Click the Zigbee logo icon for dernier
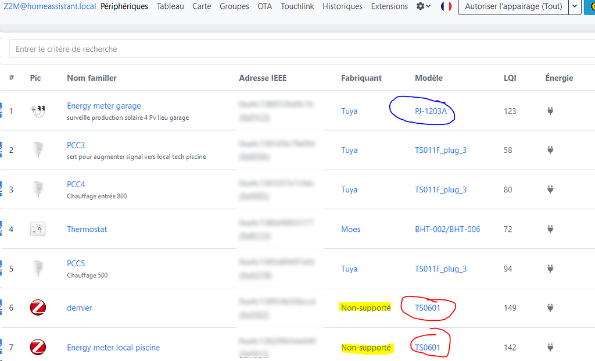595x361 pixels. click(38, 308)
